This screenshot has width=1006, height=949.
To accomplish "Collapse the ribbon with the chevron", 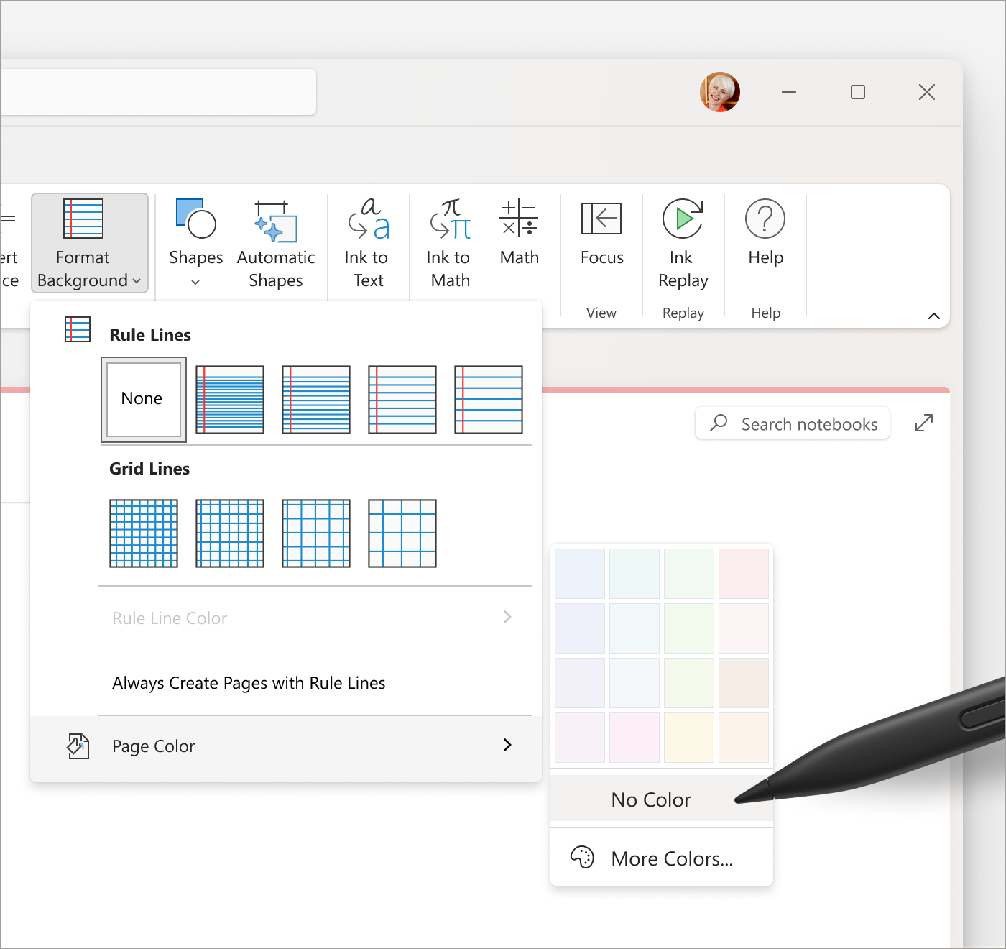I will [933, 316].
